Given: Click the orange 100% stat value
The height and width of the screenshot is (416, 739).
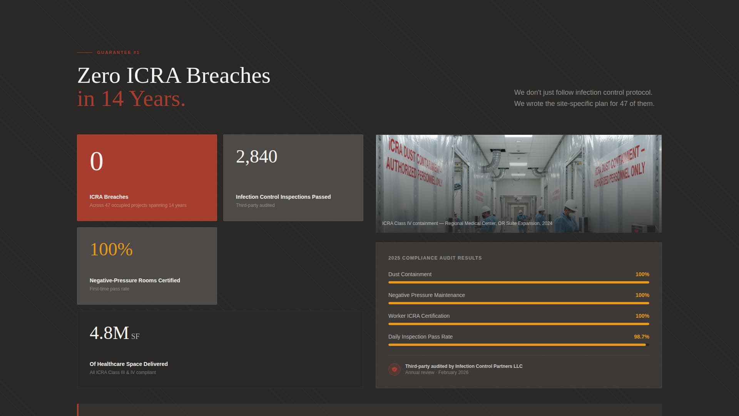Looking at the screenshot, I should coord(111,250).
